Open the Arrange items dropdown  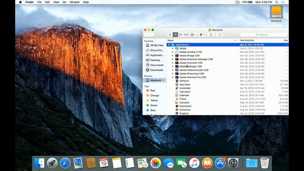[x=193, y=35]
